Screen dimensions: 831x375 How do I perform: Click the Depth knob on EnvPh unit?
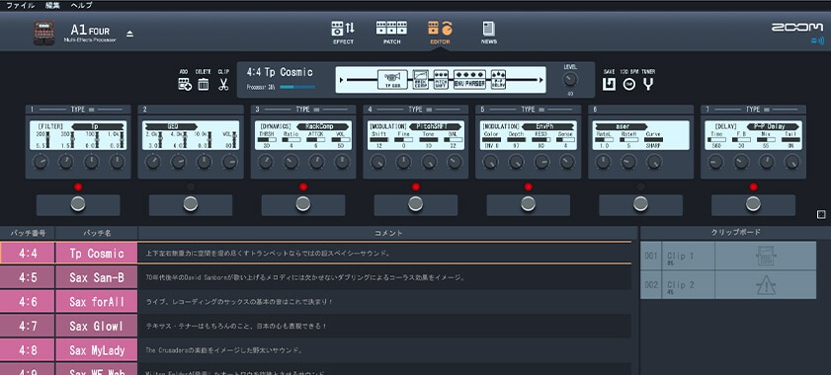click(516, 162)
